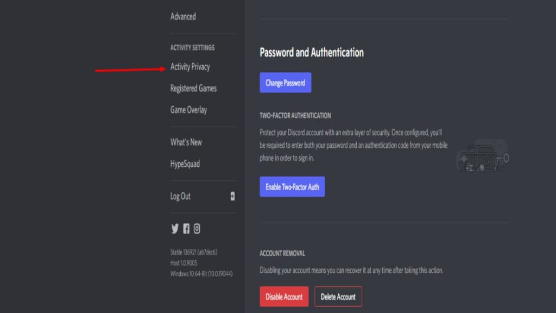The width and height of the screenshot is (556, 313).
Task: Click the Log Out arrow icon
Action: tap(232, 196)
